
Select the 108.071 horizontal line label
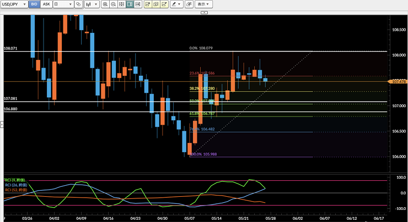pyautogui.click(x=10, y=48)
